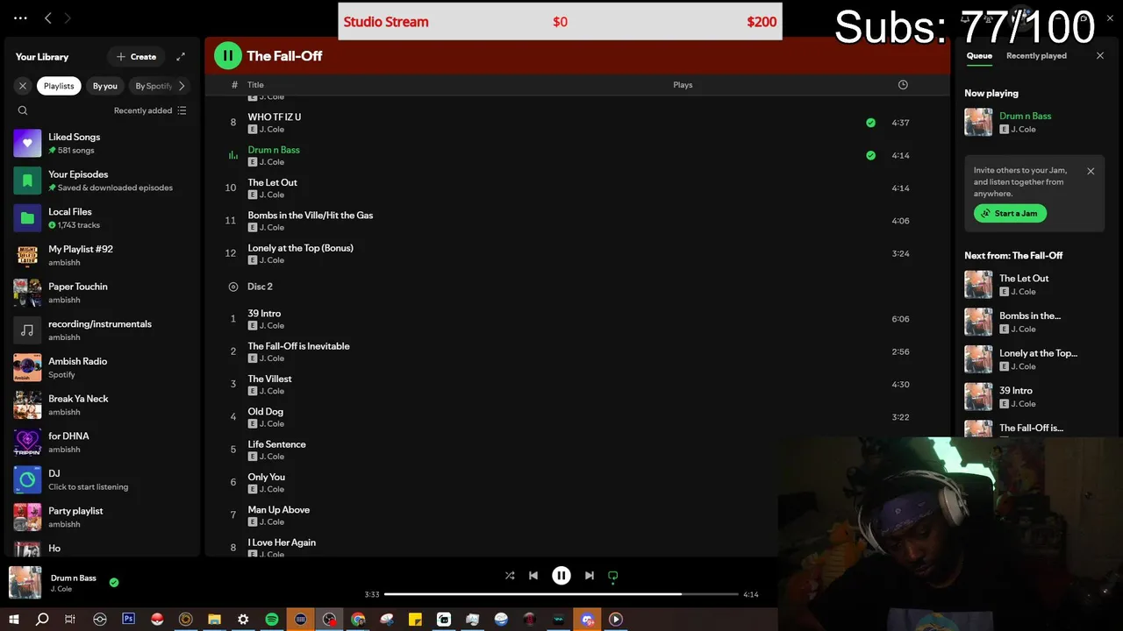Select the Paper Touchin playlist
The image size is (1123, 631).
(101, 293)
